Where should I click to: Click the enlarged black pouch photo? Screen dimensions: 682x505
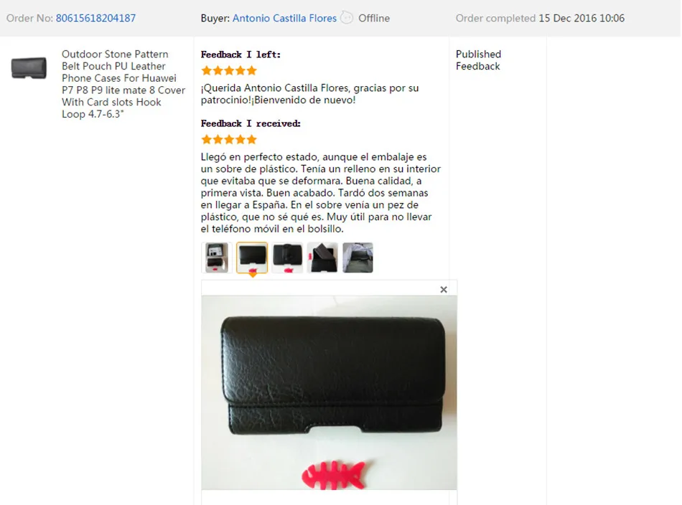point(330,392)
